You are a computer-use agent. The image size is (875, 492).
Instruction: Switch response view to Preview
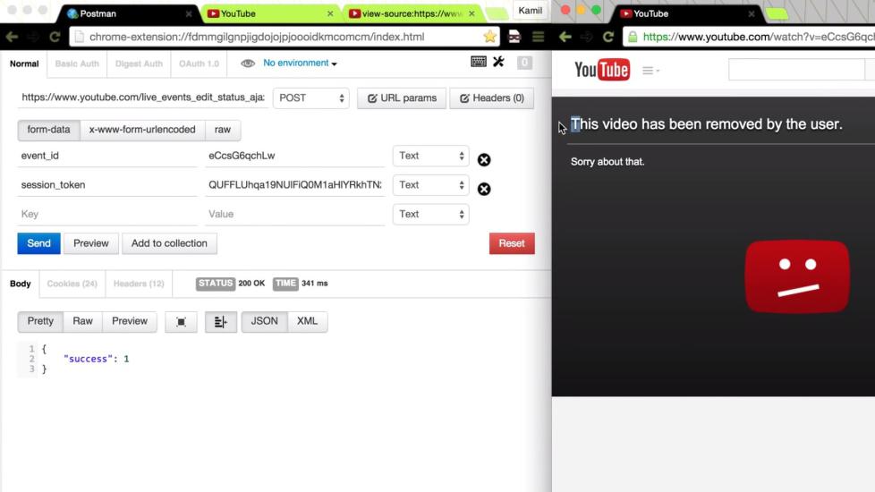[x=130, y=321]
